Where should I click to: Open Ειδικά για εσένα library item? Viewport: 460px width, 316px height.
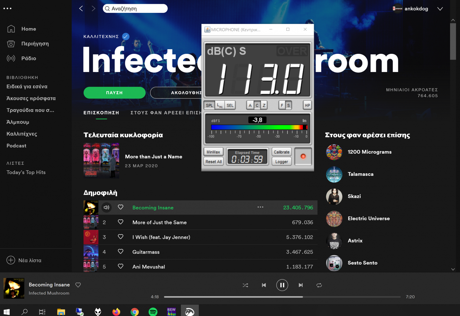point(27,87)
